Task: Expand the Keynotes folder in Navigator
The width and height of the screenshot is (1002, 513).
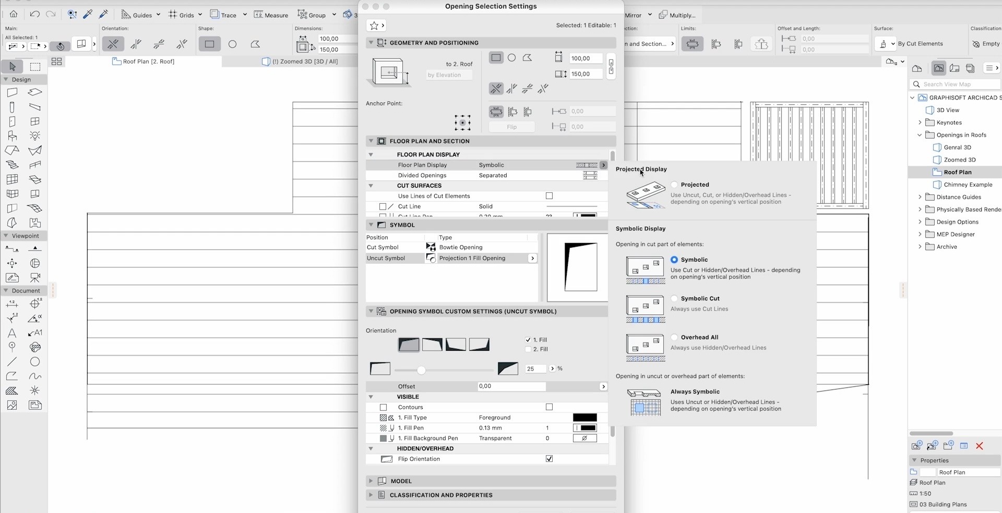Action: click(x=920, y=123)
